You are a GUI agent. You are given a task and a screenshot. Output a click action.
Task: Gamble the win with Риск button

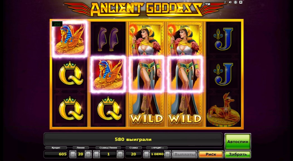[211, 154]
